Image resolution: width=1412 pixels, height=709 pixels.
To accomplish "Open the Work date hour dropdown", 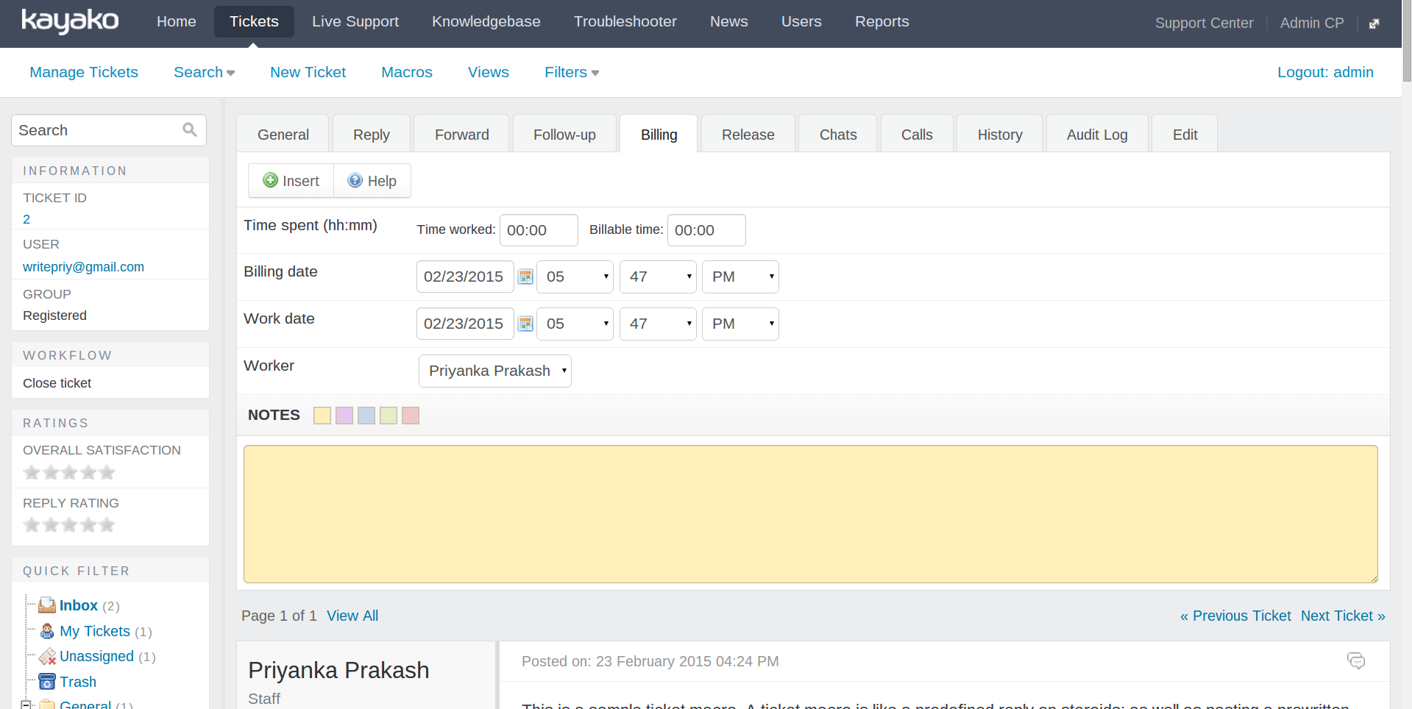I will point(575,324).
